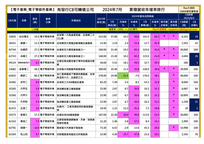Screen dimensions: 204x144
Task: Click the 57.2 yearly growth cell
Action: pyautogui.click(x=134, y=121)
